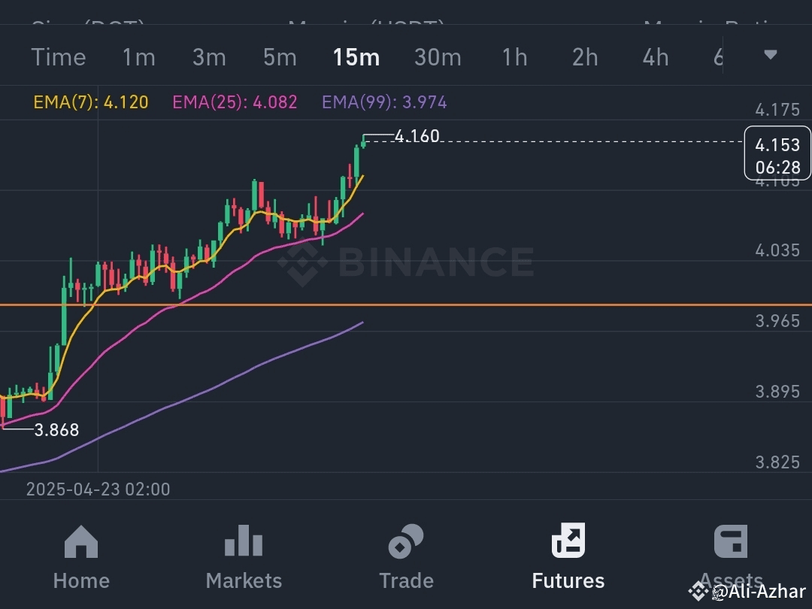Select the 5m timeframe

tap(280, 57)
